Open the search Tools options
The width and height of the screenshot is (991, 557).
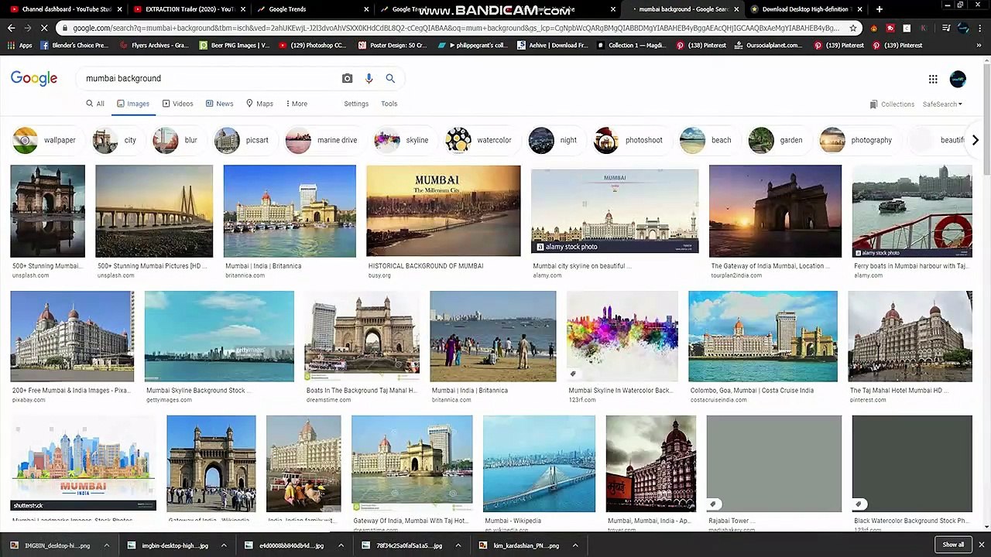pos(389,104)
